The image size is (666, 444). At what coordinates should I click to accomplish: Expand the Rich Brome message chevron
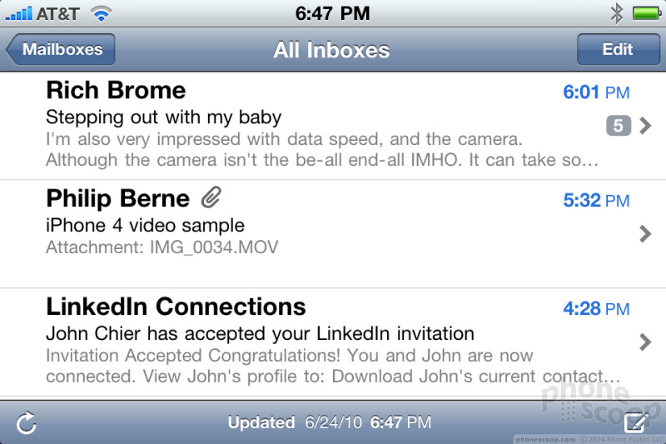[645, 125]
